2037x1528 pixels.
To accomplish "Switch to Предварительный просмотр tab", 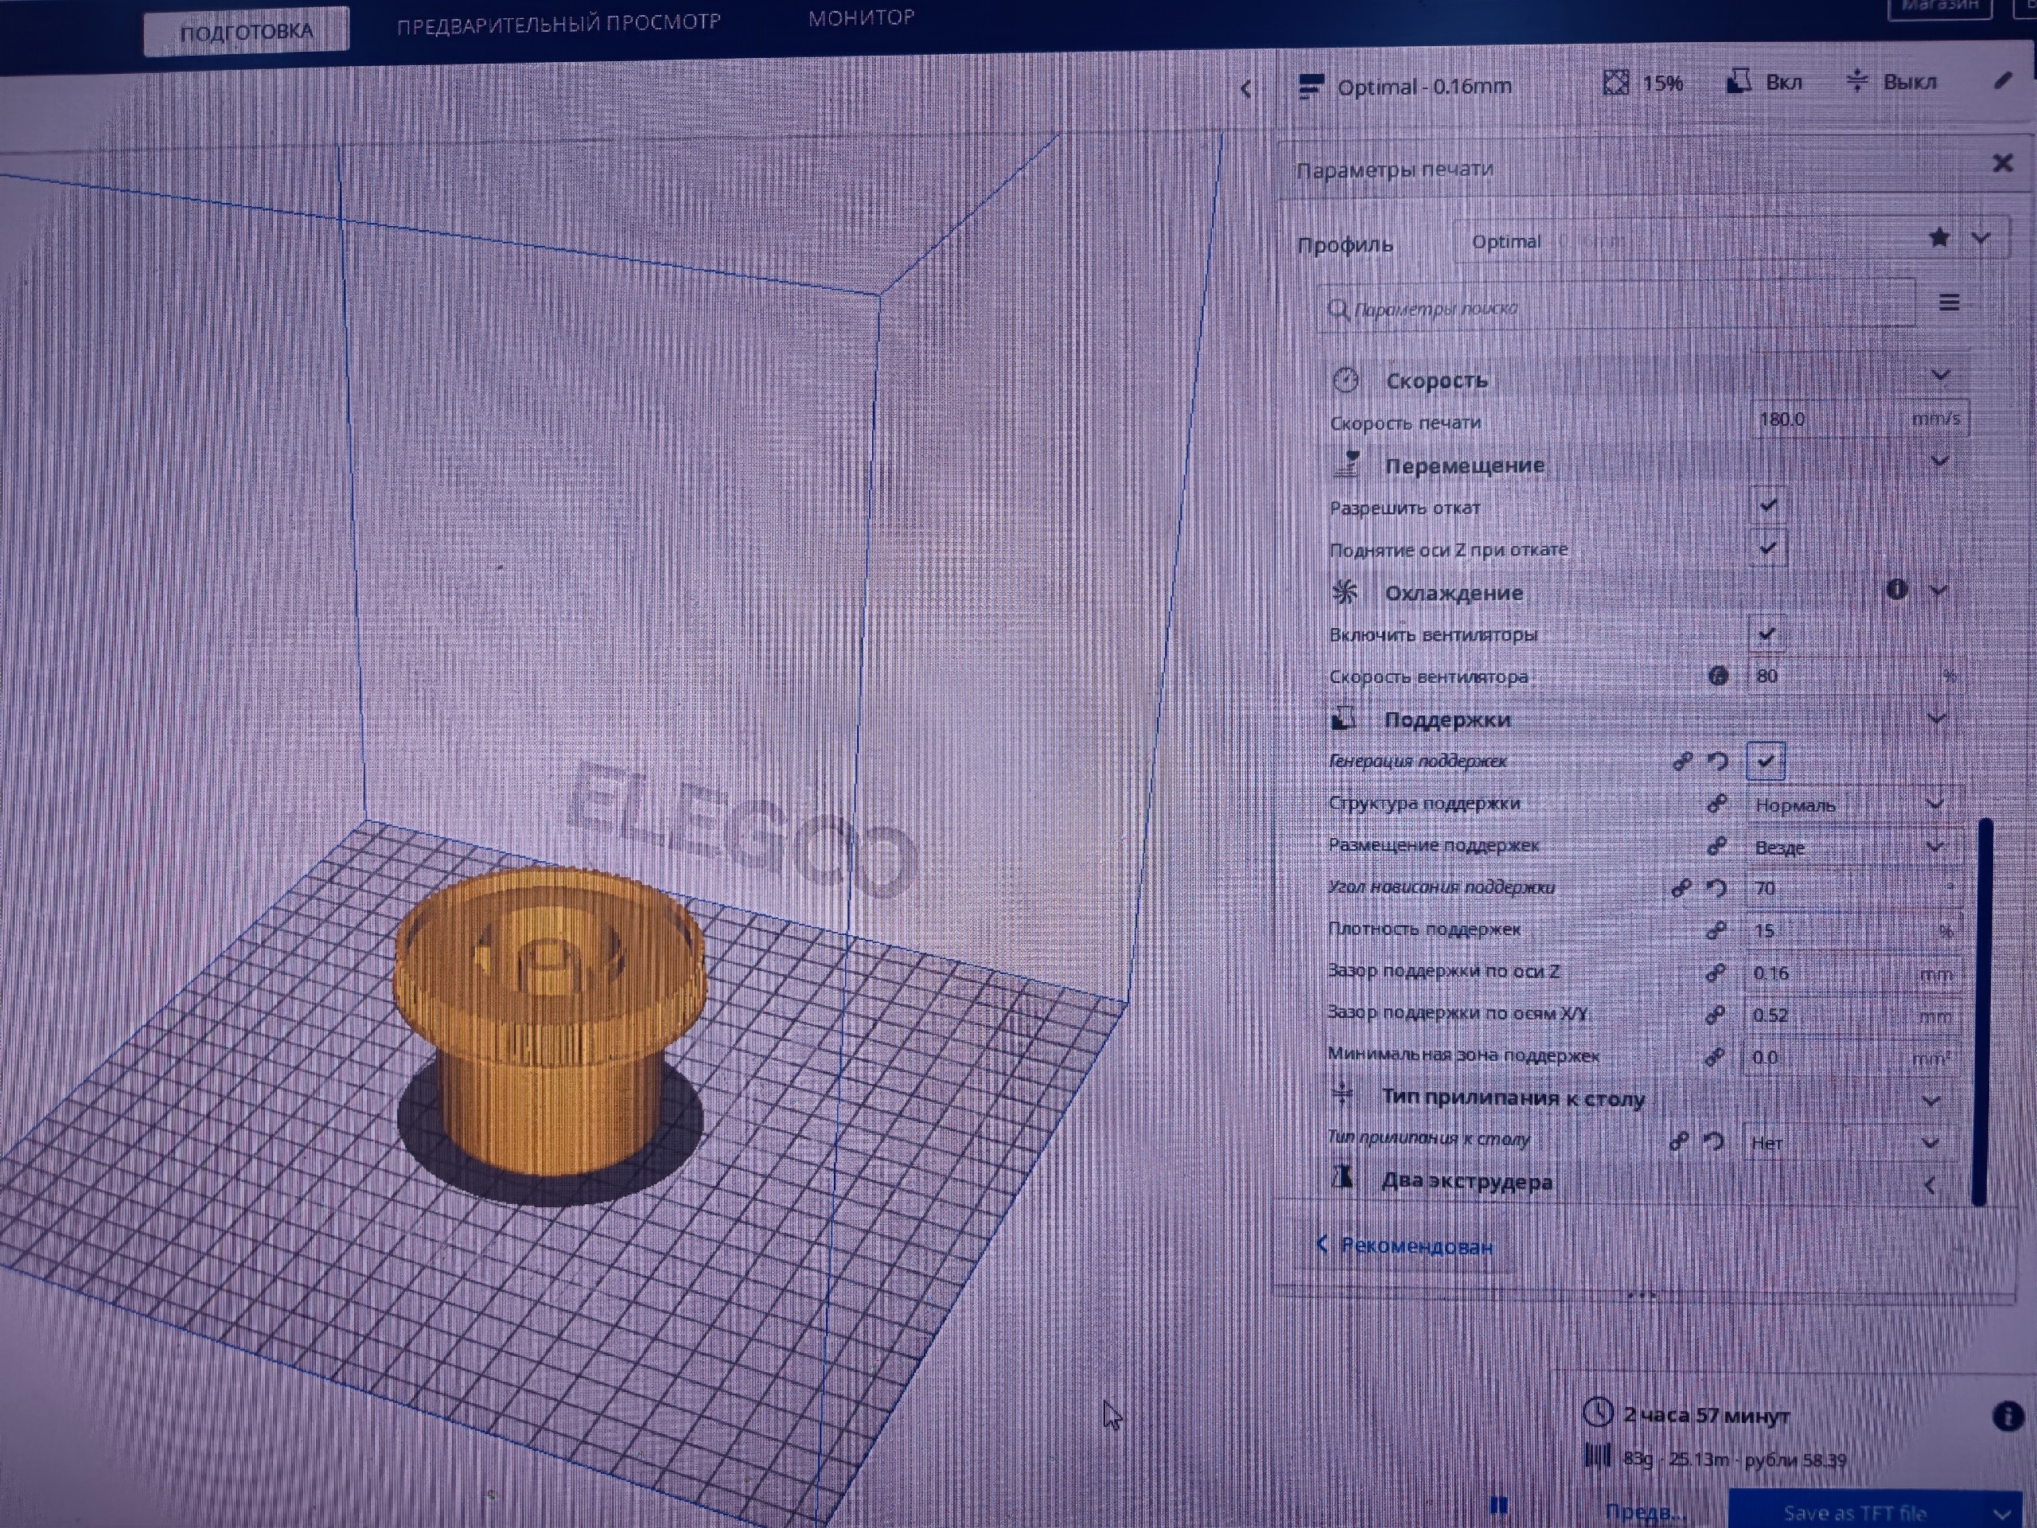I will tap(558, 24).
